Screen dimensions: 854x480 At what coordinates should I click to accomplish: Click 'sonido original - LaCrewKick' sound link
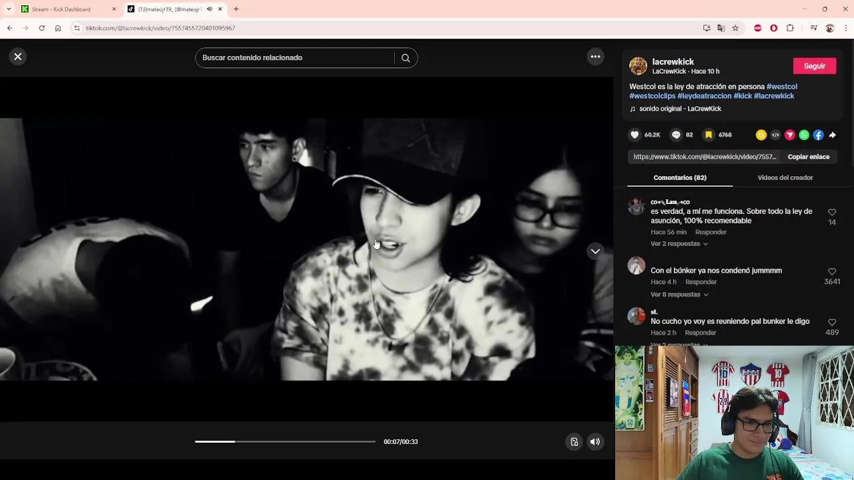[x=680, y=109]
